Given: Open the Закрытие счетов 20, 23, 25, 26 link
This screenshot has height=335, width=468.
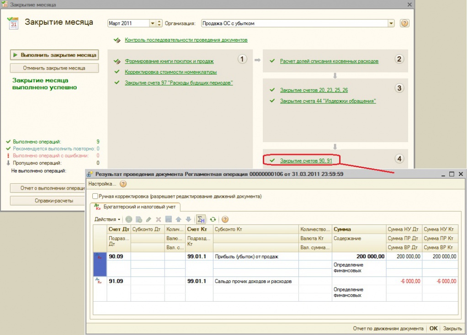Looking at the screenshot, I should click(314, 90).
